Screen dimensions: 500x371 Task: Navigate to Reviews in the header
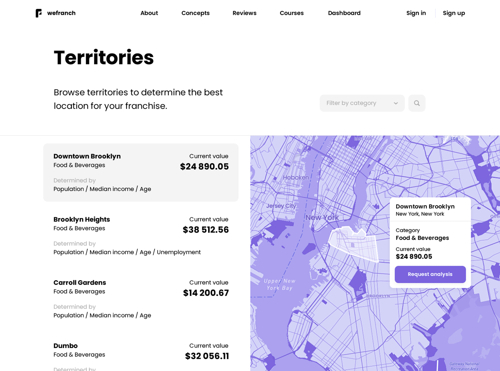tap(244, 13)
